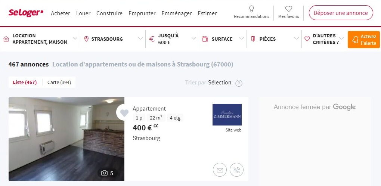Image resolution: width=381 pixels, height=186 pixels.
Task: Click the Zimmermann agency logo
Action: (227, 115)
